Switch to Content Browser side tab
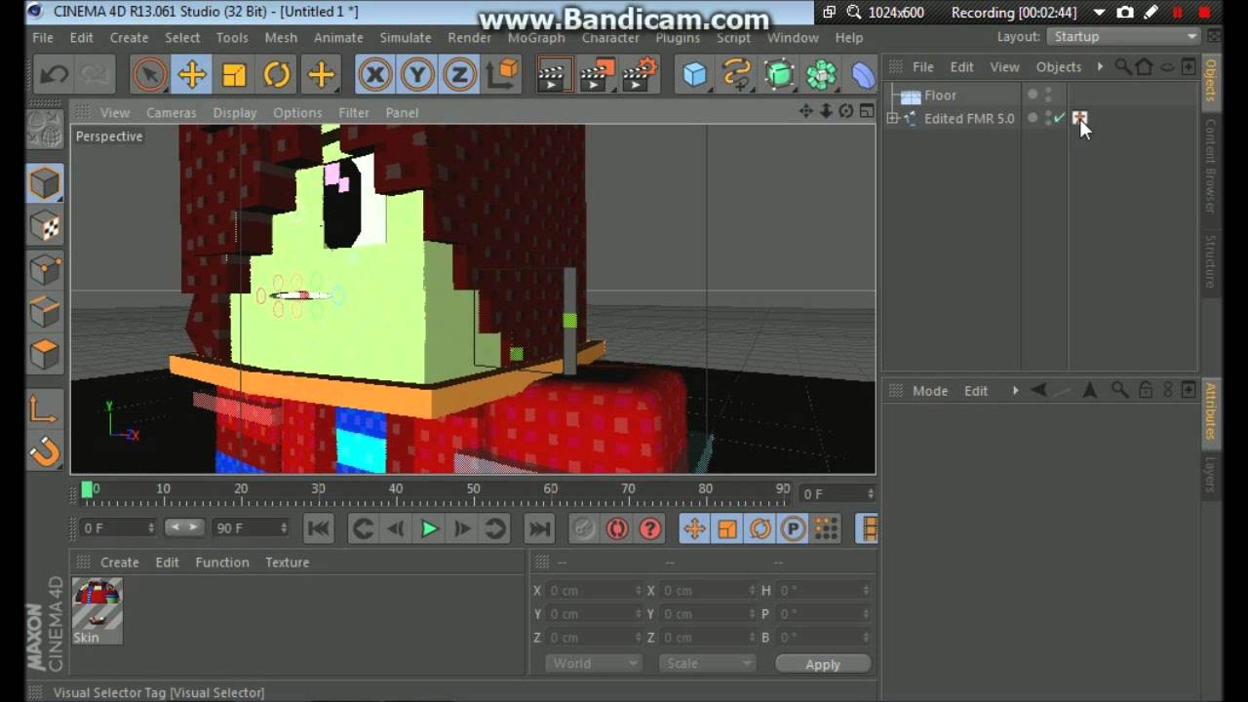The image size is (1248, 702). click(x=1210, y=166)
